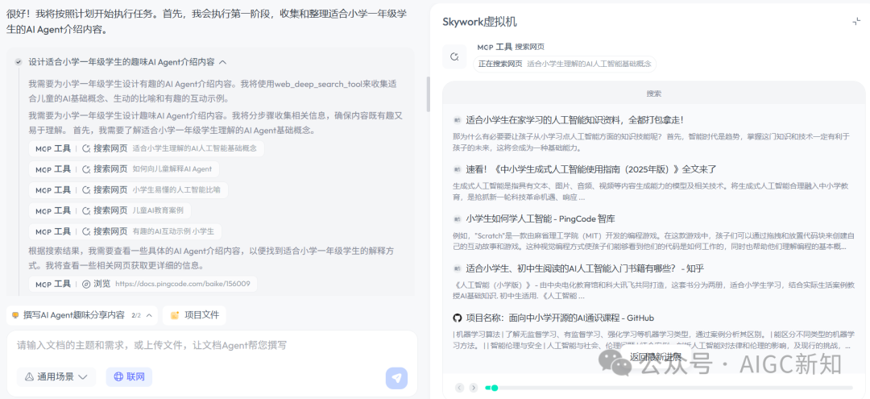Open MCP 工具 step 适合小学生理解的AI人工智能基础概念
The image size is (870, 399).
(147, 148)
